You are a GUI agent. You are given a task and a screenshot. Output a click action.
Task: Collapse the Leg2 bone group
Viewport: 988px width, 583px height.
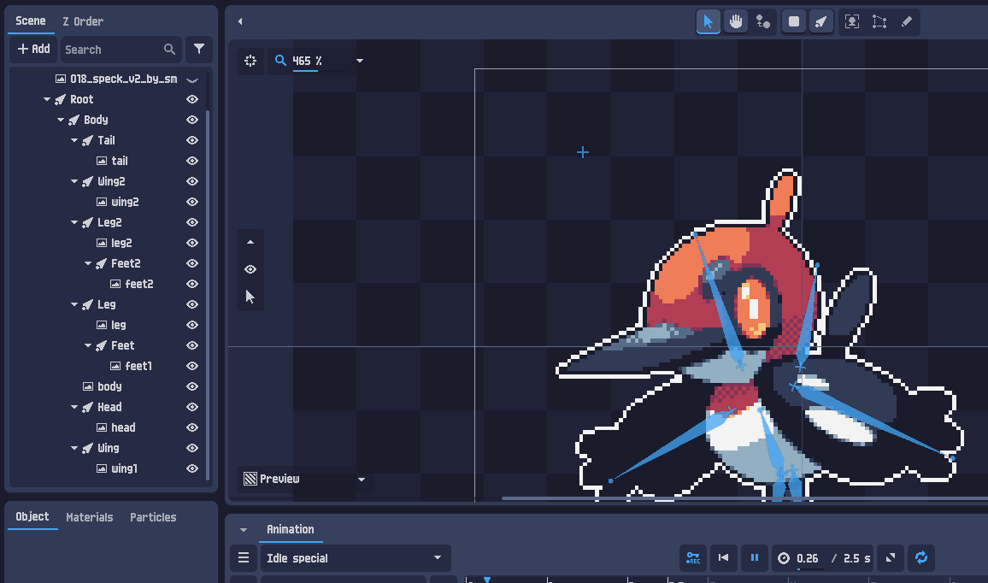click(x=74, y=222)
